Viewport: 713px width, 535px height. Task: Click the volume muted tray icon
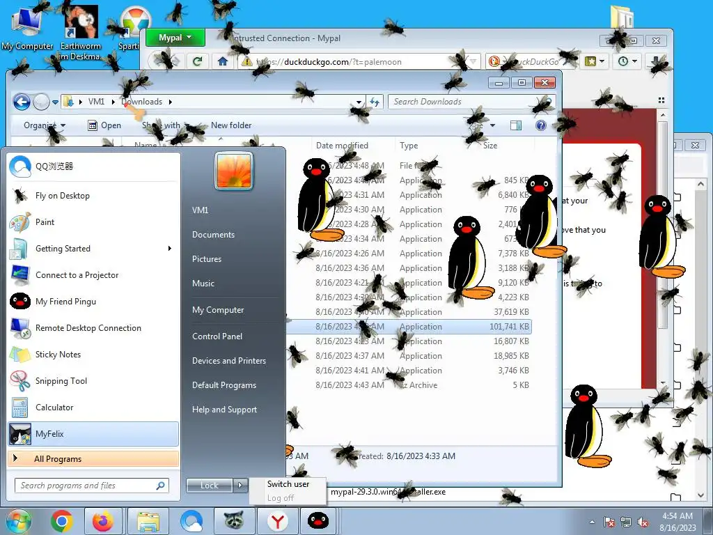[x=643, y=522]
